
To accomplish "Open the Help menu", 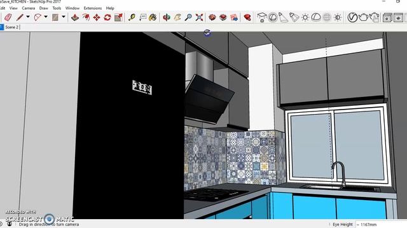I will [x=110, y=8].
